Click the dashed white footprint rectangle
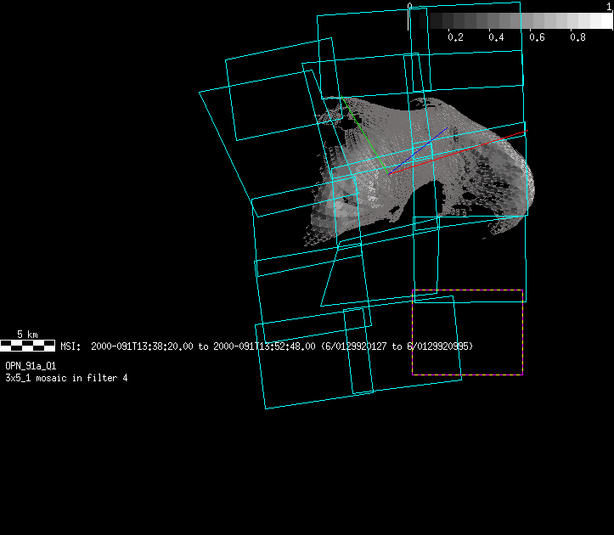 467,374
